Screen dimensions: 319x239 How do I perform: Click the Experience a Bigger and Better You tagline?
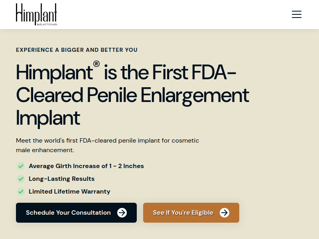pyautogui.click(x=77, y=50)
